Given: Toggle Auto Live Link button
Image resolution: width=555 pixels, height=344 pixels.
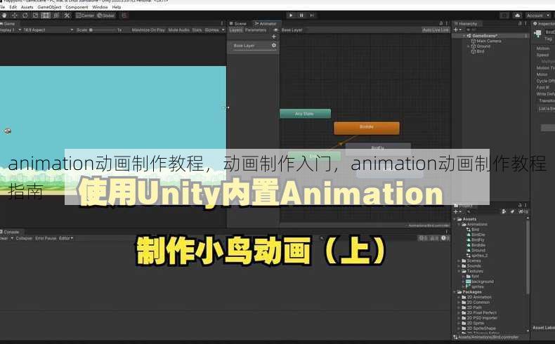Looking at the screenshot, I should [436, 30].
